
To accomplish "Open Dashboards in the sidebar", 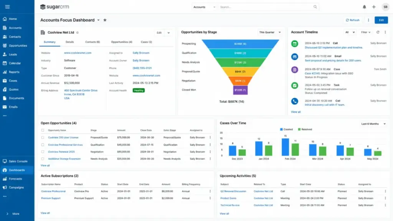I will [17, 170].
